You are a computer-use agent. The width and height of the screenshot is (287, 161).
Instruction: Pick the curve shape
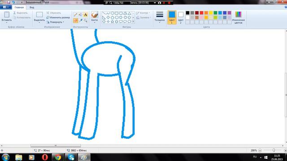(108, 13)
